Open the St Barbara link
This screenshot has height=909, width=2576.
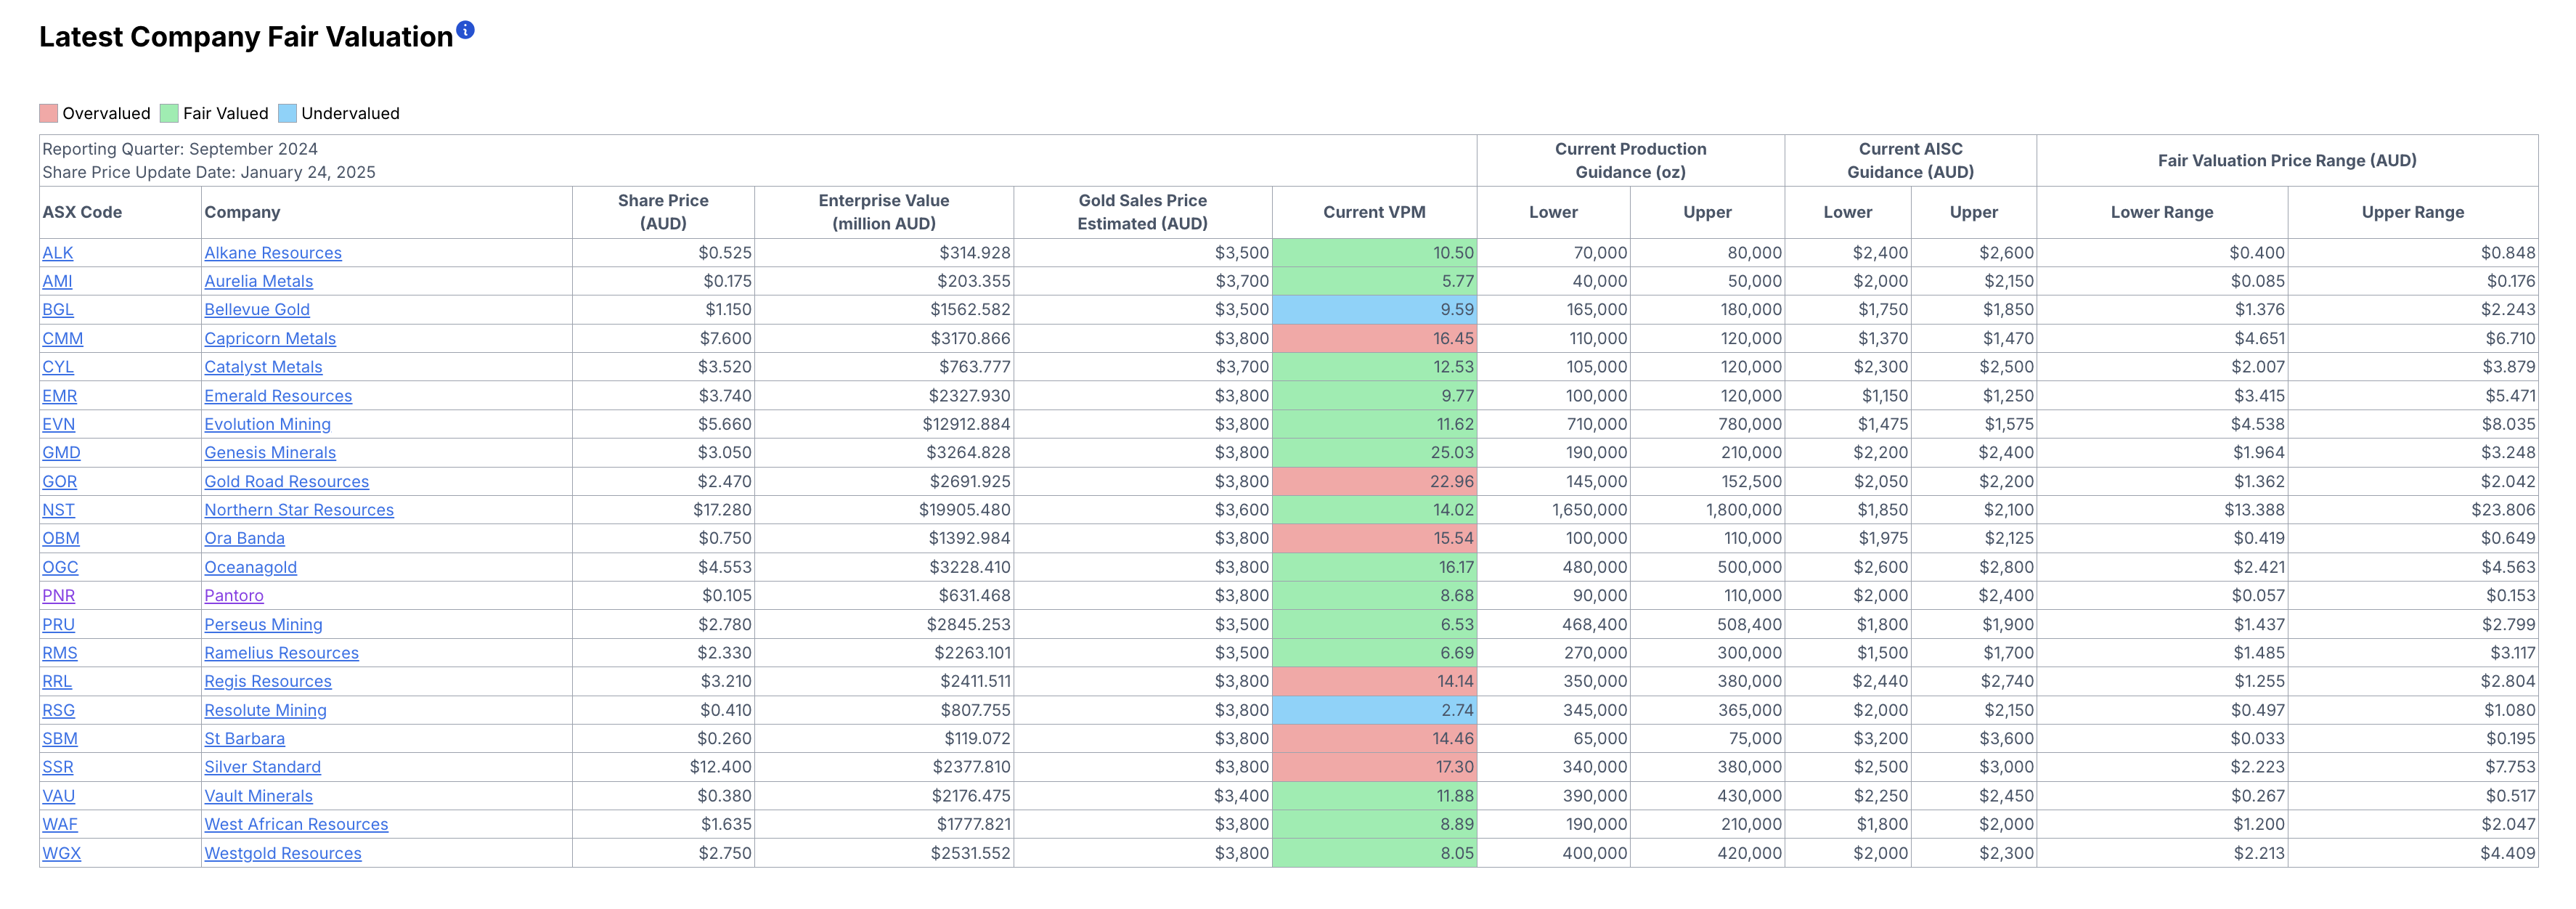(244, 739)
